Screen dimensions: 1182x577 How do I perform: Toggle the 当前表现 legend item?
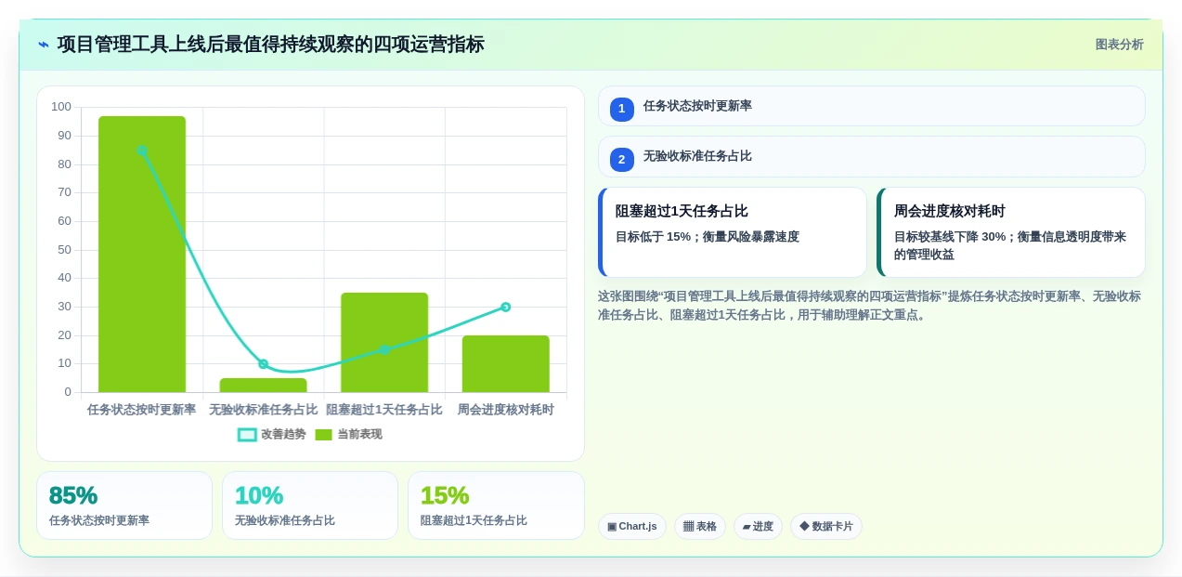coord(348,434)
